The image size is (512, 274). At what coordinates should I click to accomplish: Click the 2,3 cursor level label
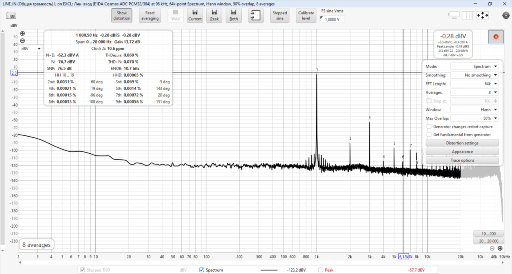[14, 73]
